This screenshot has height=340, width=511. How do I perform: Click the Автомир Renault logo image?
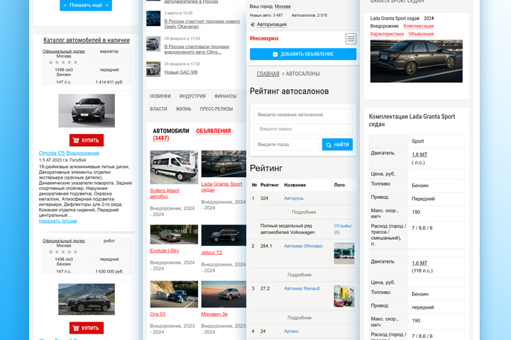click(344, 296)
